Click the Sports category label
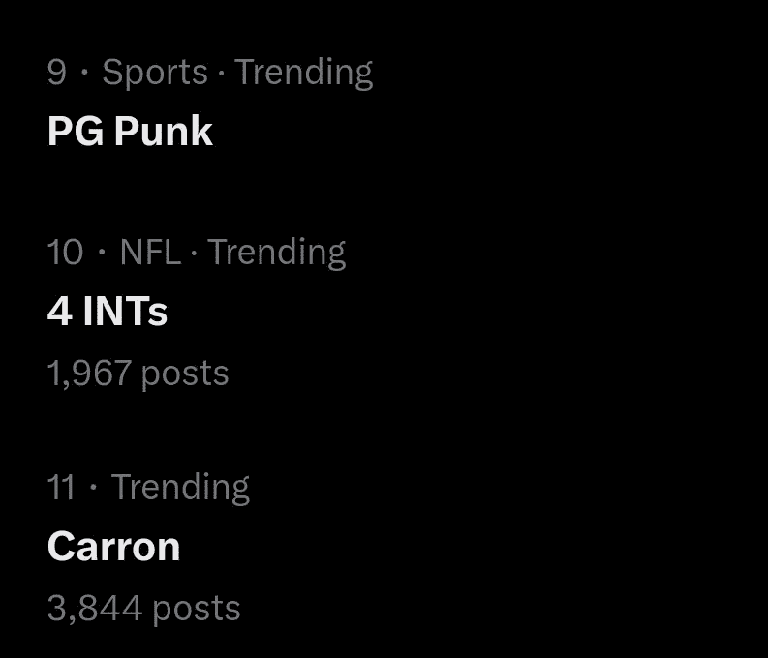The height and width of the screenshot is (658, 768). pyautogui.click(x=155, y=73)
